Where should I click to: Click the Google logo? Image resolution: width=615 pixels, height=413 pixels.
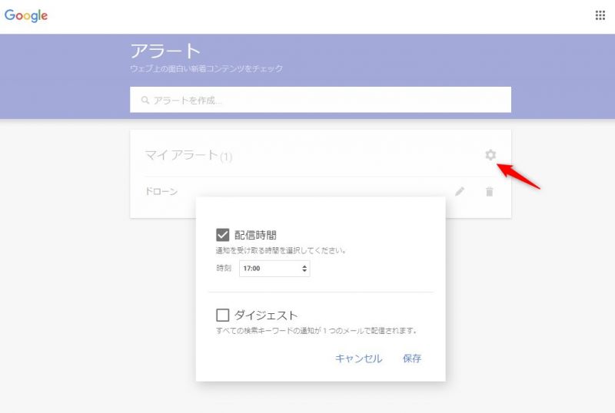point(26,15)
